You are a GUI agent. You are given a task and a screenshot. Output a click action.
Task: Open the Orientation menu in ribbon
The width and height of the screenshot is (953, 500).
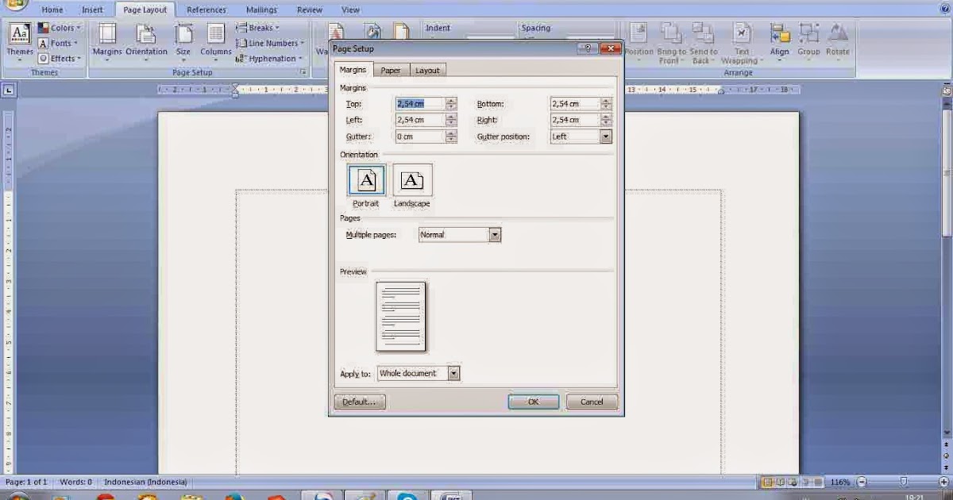(146, 41)
